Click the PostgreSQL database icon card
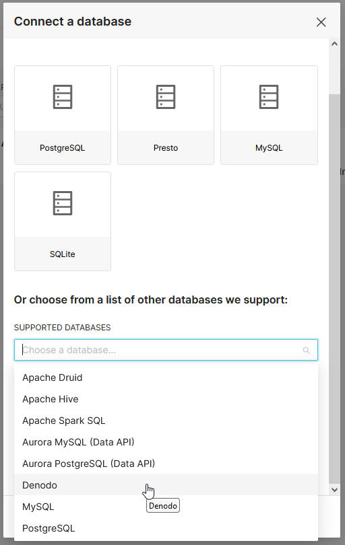Screen dimensions: 345x545 [x=63, y=115]
